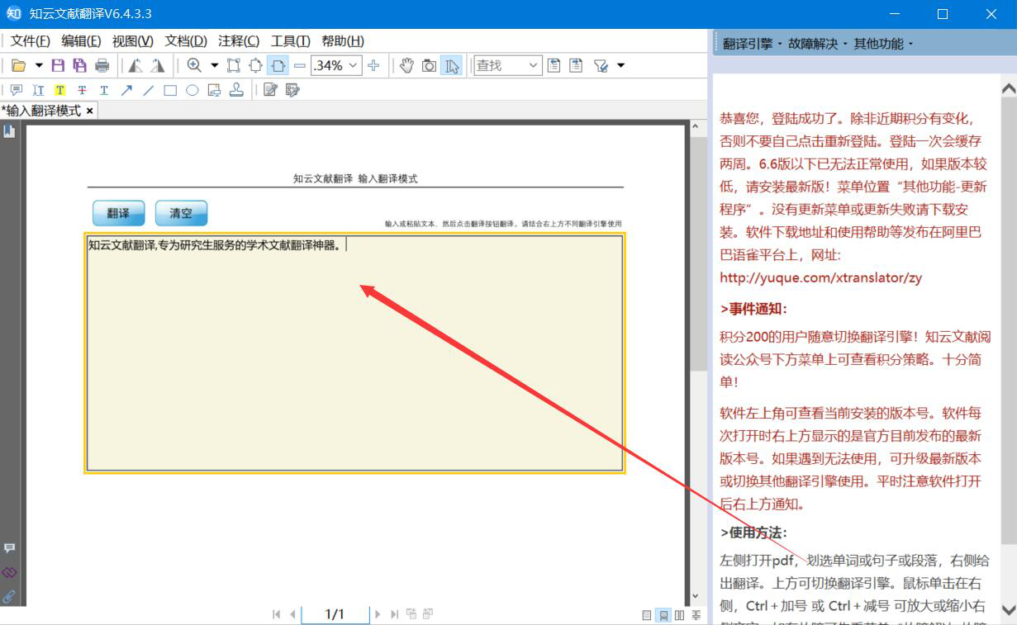
Task: Switch to single page layout view
Action: 647,615
